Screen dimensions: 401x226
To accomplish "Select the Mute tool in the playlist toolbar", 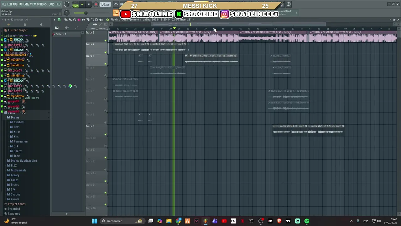I will click(x=79, y=20).
